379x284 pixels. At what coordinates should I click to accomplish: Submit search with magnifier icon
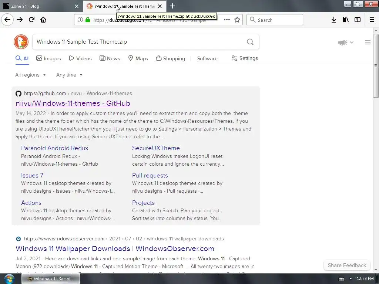click(250, 42)
